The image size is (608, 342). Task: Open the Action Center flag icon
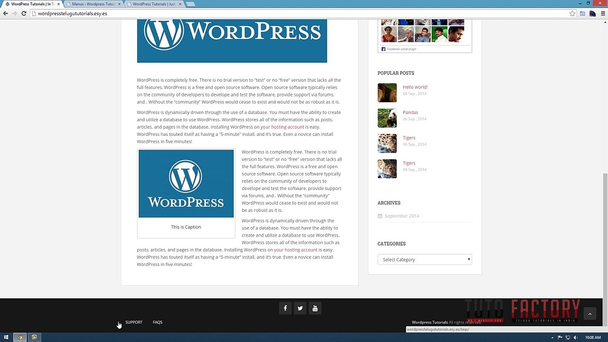[560, 337]
